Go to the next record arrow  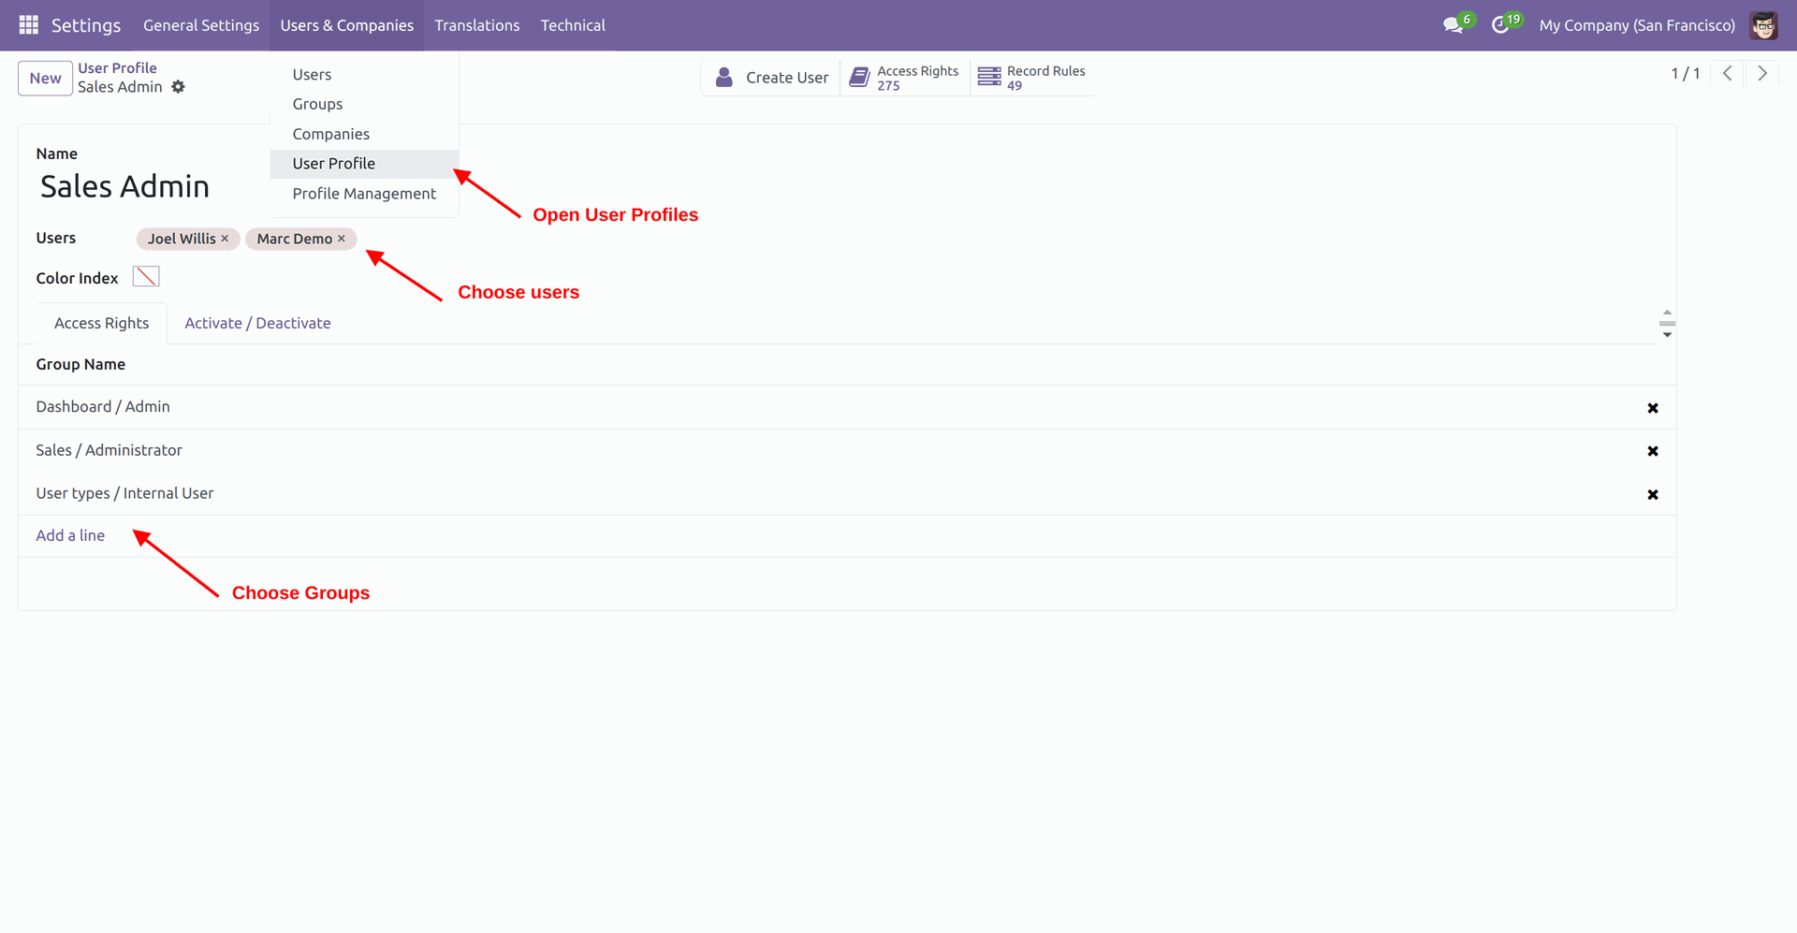point(1761,73)
